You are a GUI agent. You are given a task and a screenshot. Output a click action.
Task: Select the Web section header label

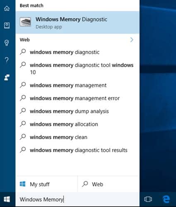click(x=25, y=40)
